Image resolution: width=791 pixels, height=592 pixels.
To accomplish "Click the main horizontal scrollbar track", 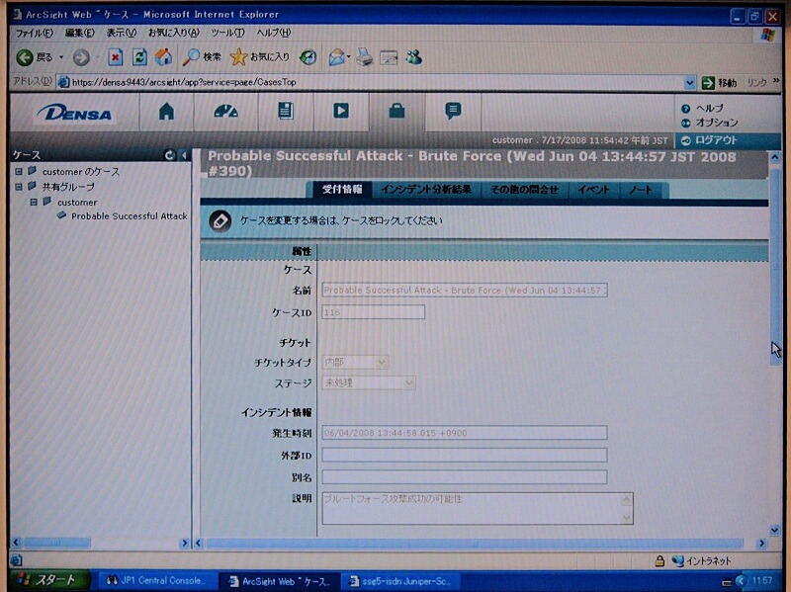I will tap(480, 544).
